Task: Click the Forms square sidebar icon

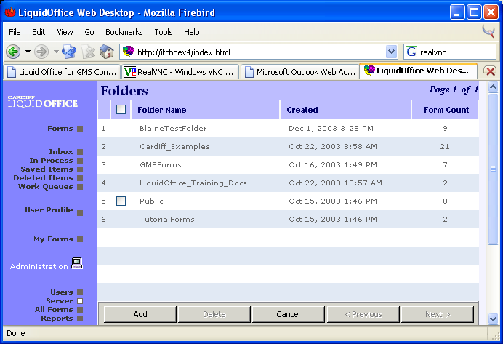Action: tap(80, 129)
